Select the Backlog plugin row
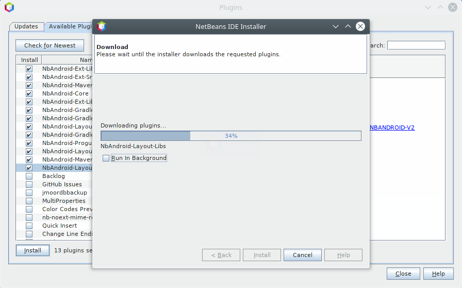Screen dimensions: 462x288 (55, 176)
